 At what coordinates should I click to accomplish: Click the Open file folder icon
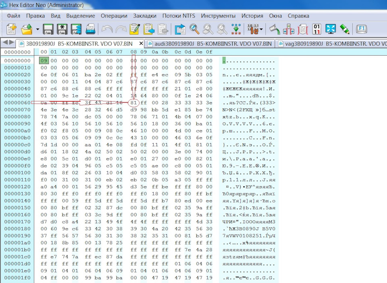click(x=27, y=29)
